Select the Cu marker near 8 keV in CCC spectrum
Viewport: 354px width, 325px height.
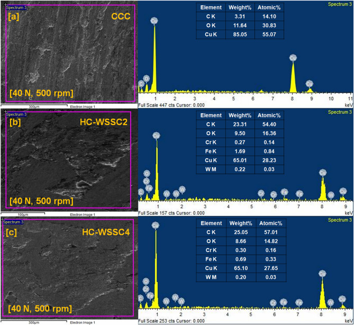293,58
